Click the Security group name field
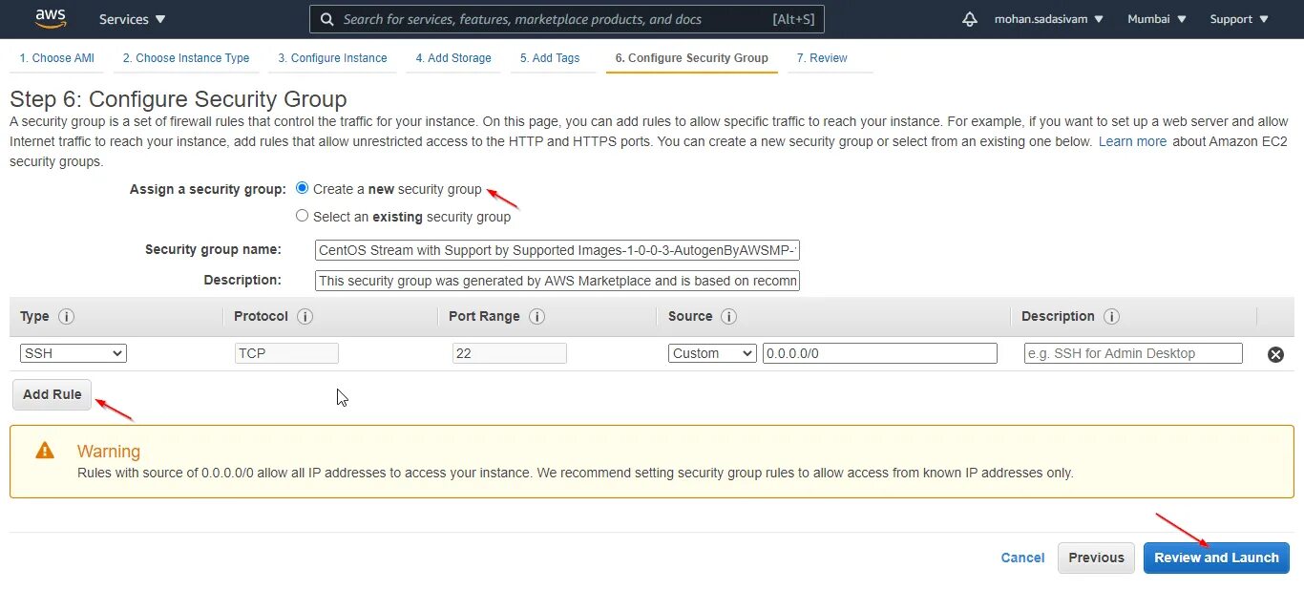This screenshot has width=1304, height=590. 557,250
